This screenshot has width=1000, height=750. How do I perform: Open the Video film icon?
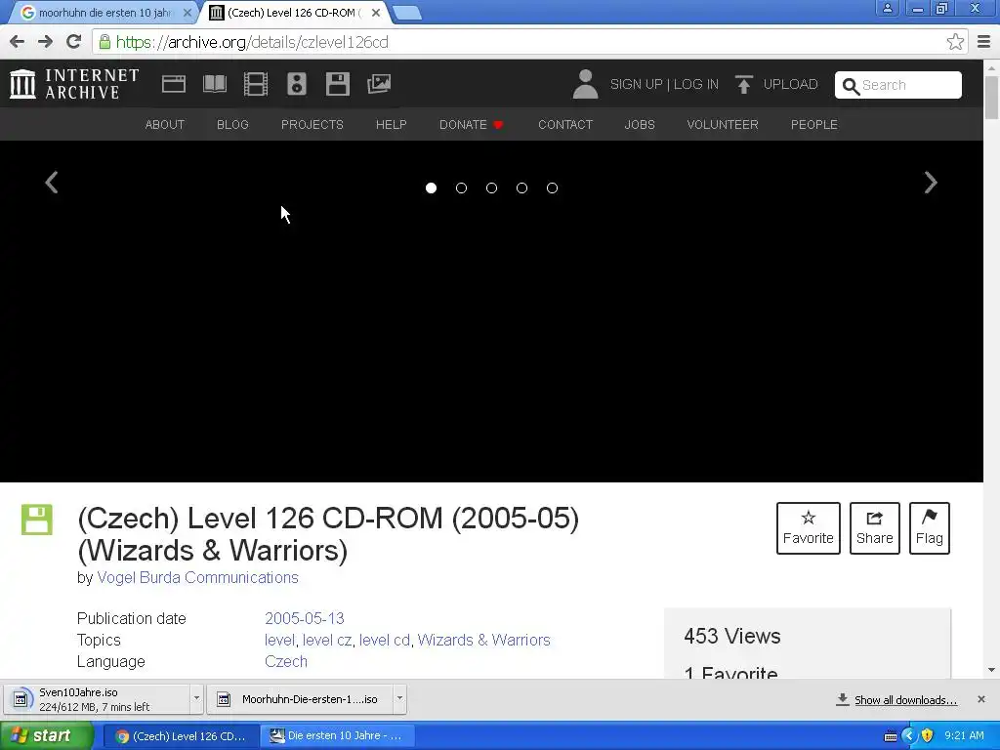[x=256, y=84]
